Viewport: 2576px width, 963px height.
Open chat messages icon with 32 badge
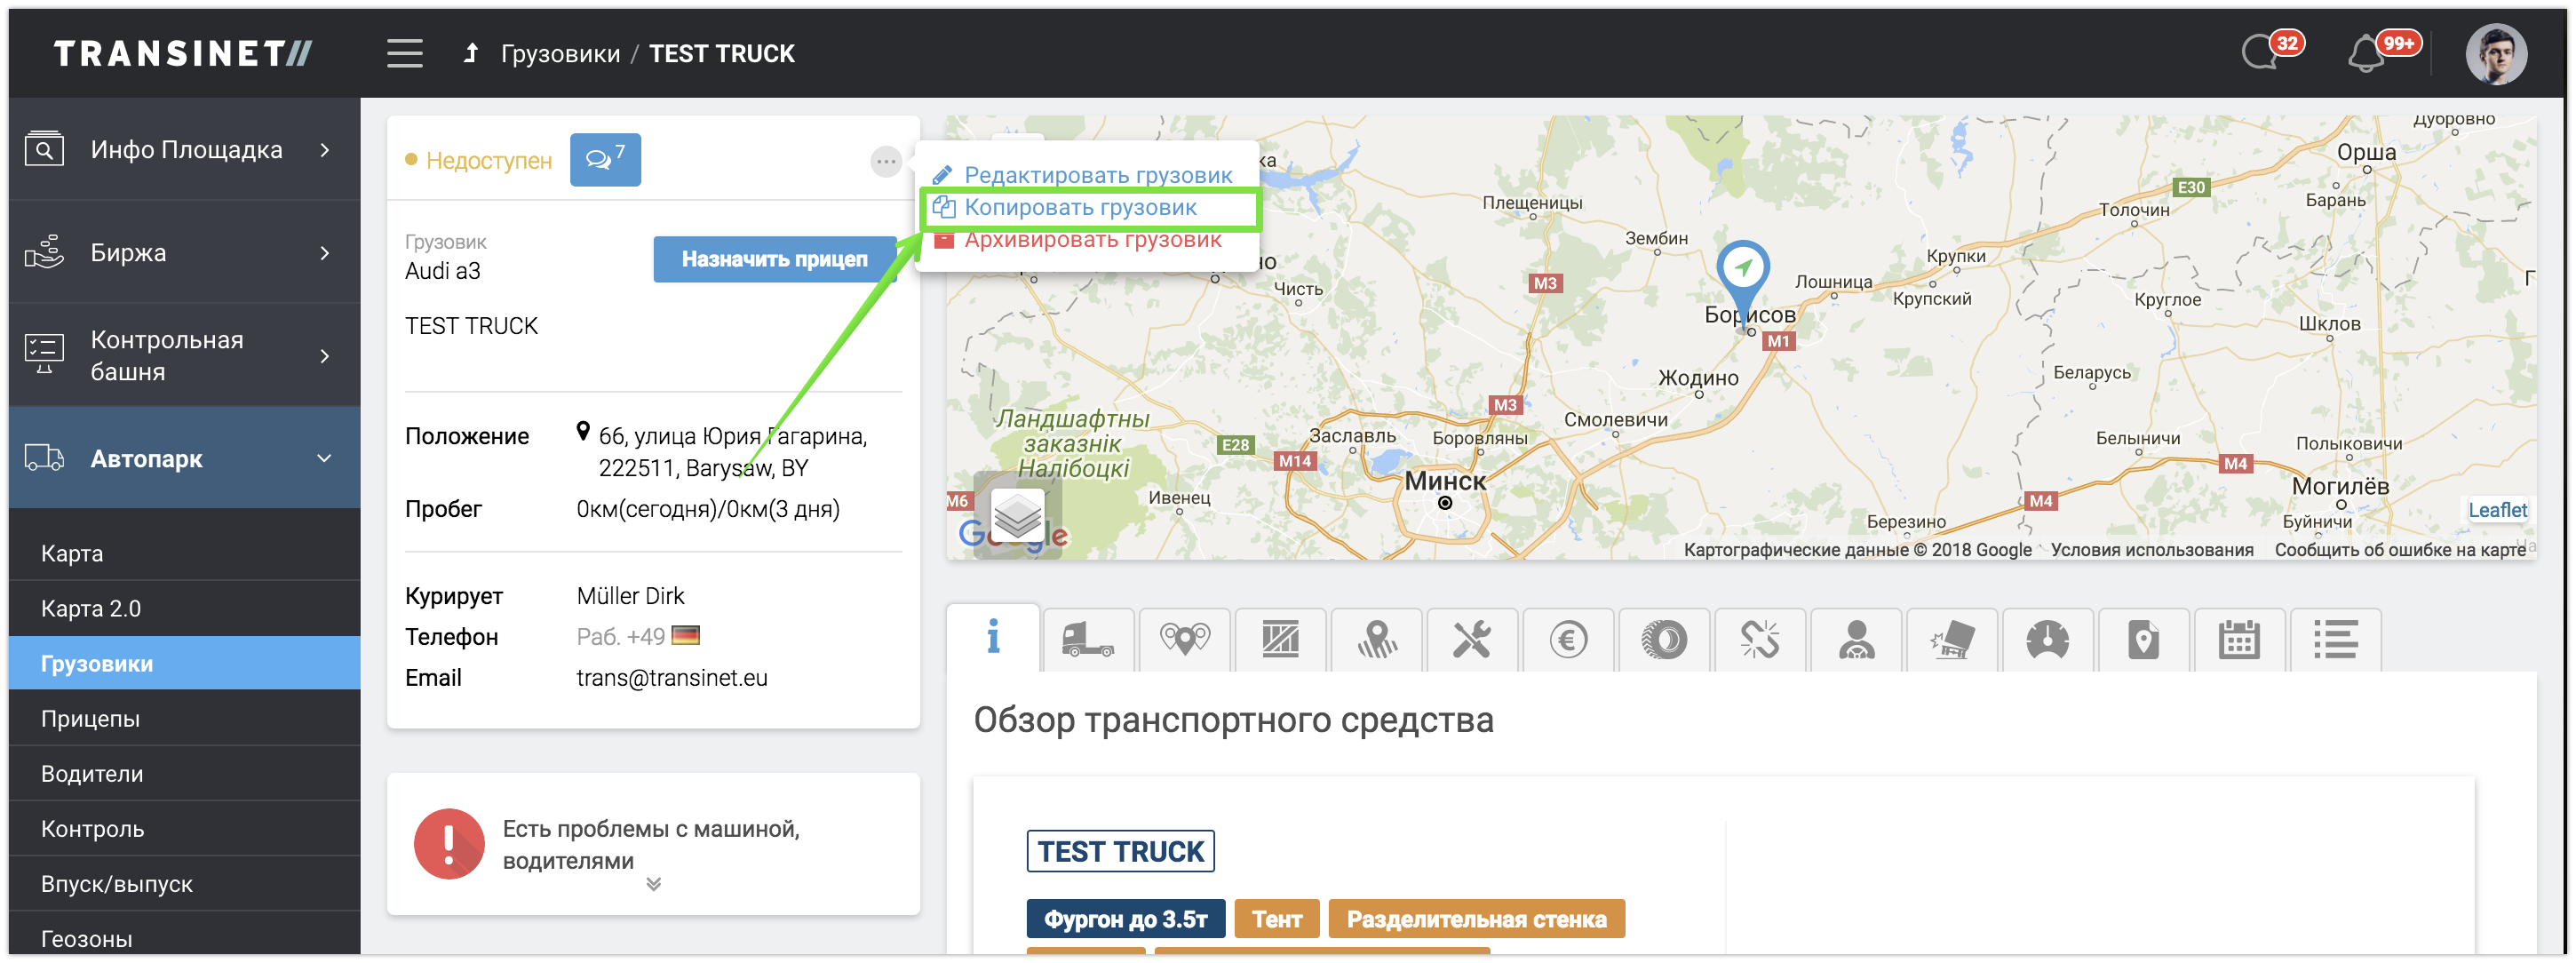2260,54
